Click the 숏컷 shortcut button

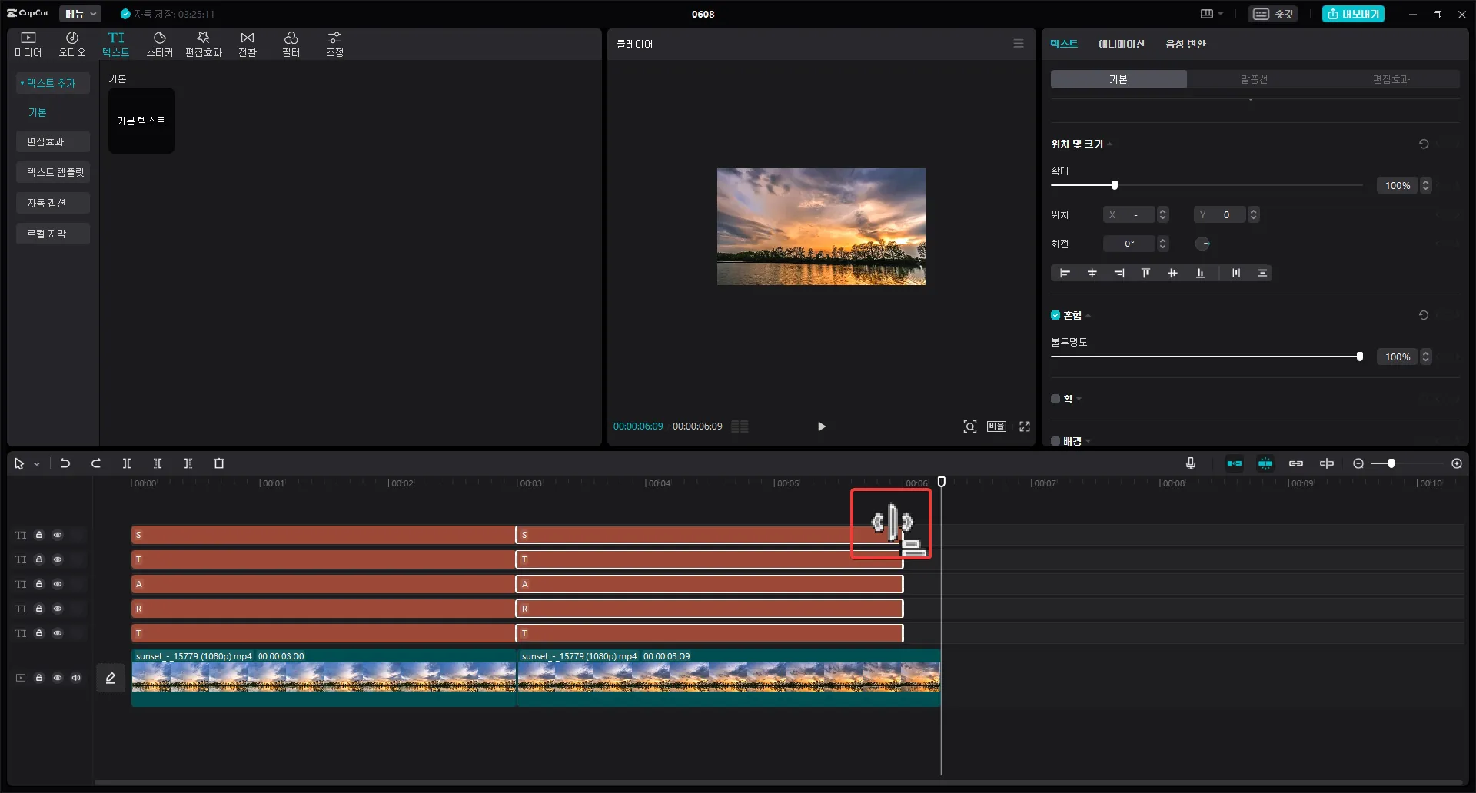[x=1274, y=14]
